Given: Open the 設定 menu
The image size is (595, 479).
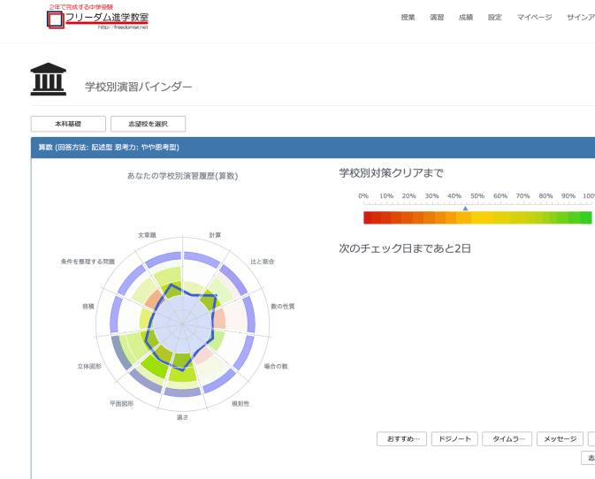Looking at the screenshot, I should (x=494, y=17).
